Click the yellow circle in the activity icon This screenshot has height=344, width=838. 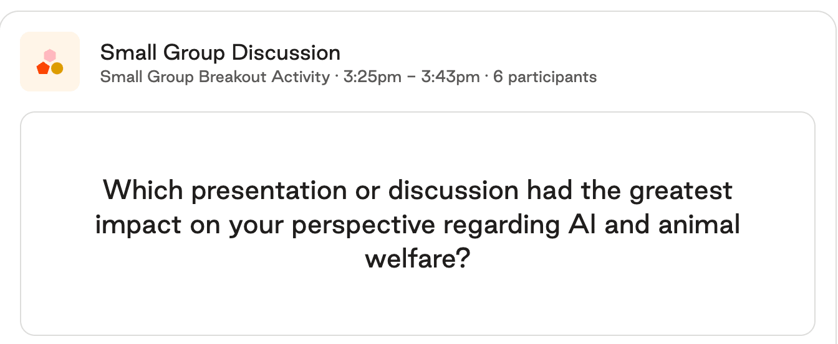point(57,68)
